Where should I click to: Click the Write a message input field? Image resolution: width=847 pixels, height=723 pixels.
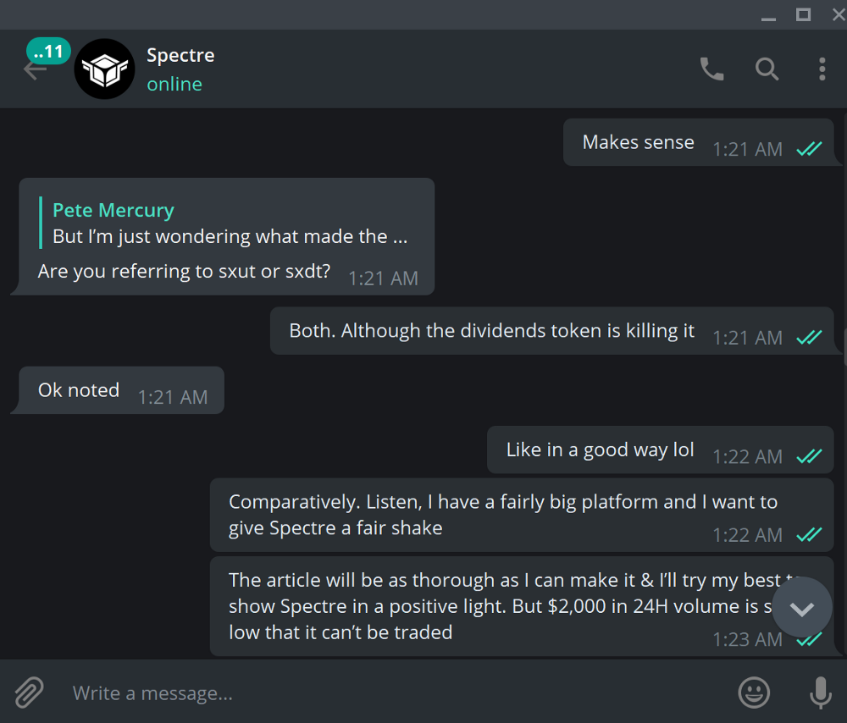[400, 693]
